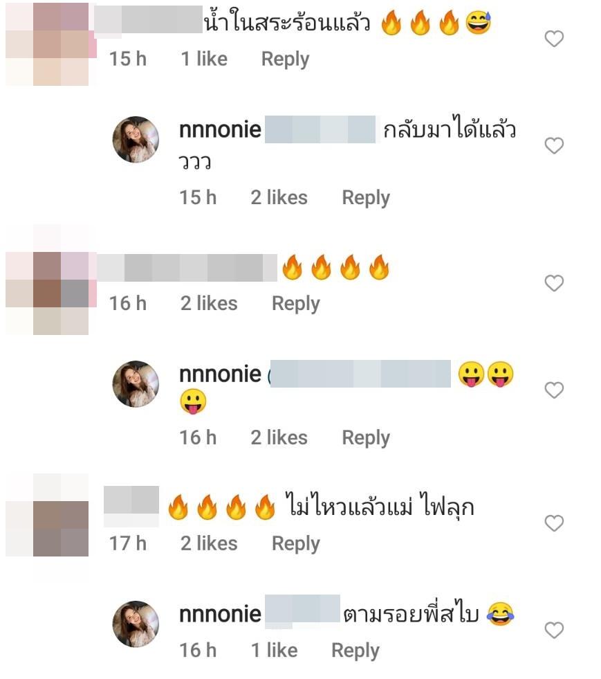Reply to the comment 'น้ำในสระร้อนแล้ว'
The height and width of the screenshot is (679, 601).
[285, 60]
